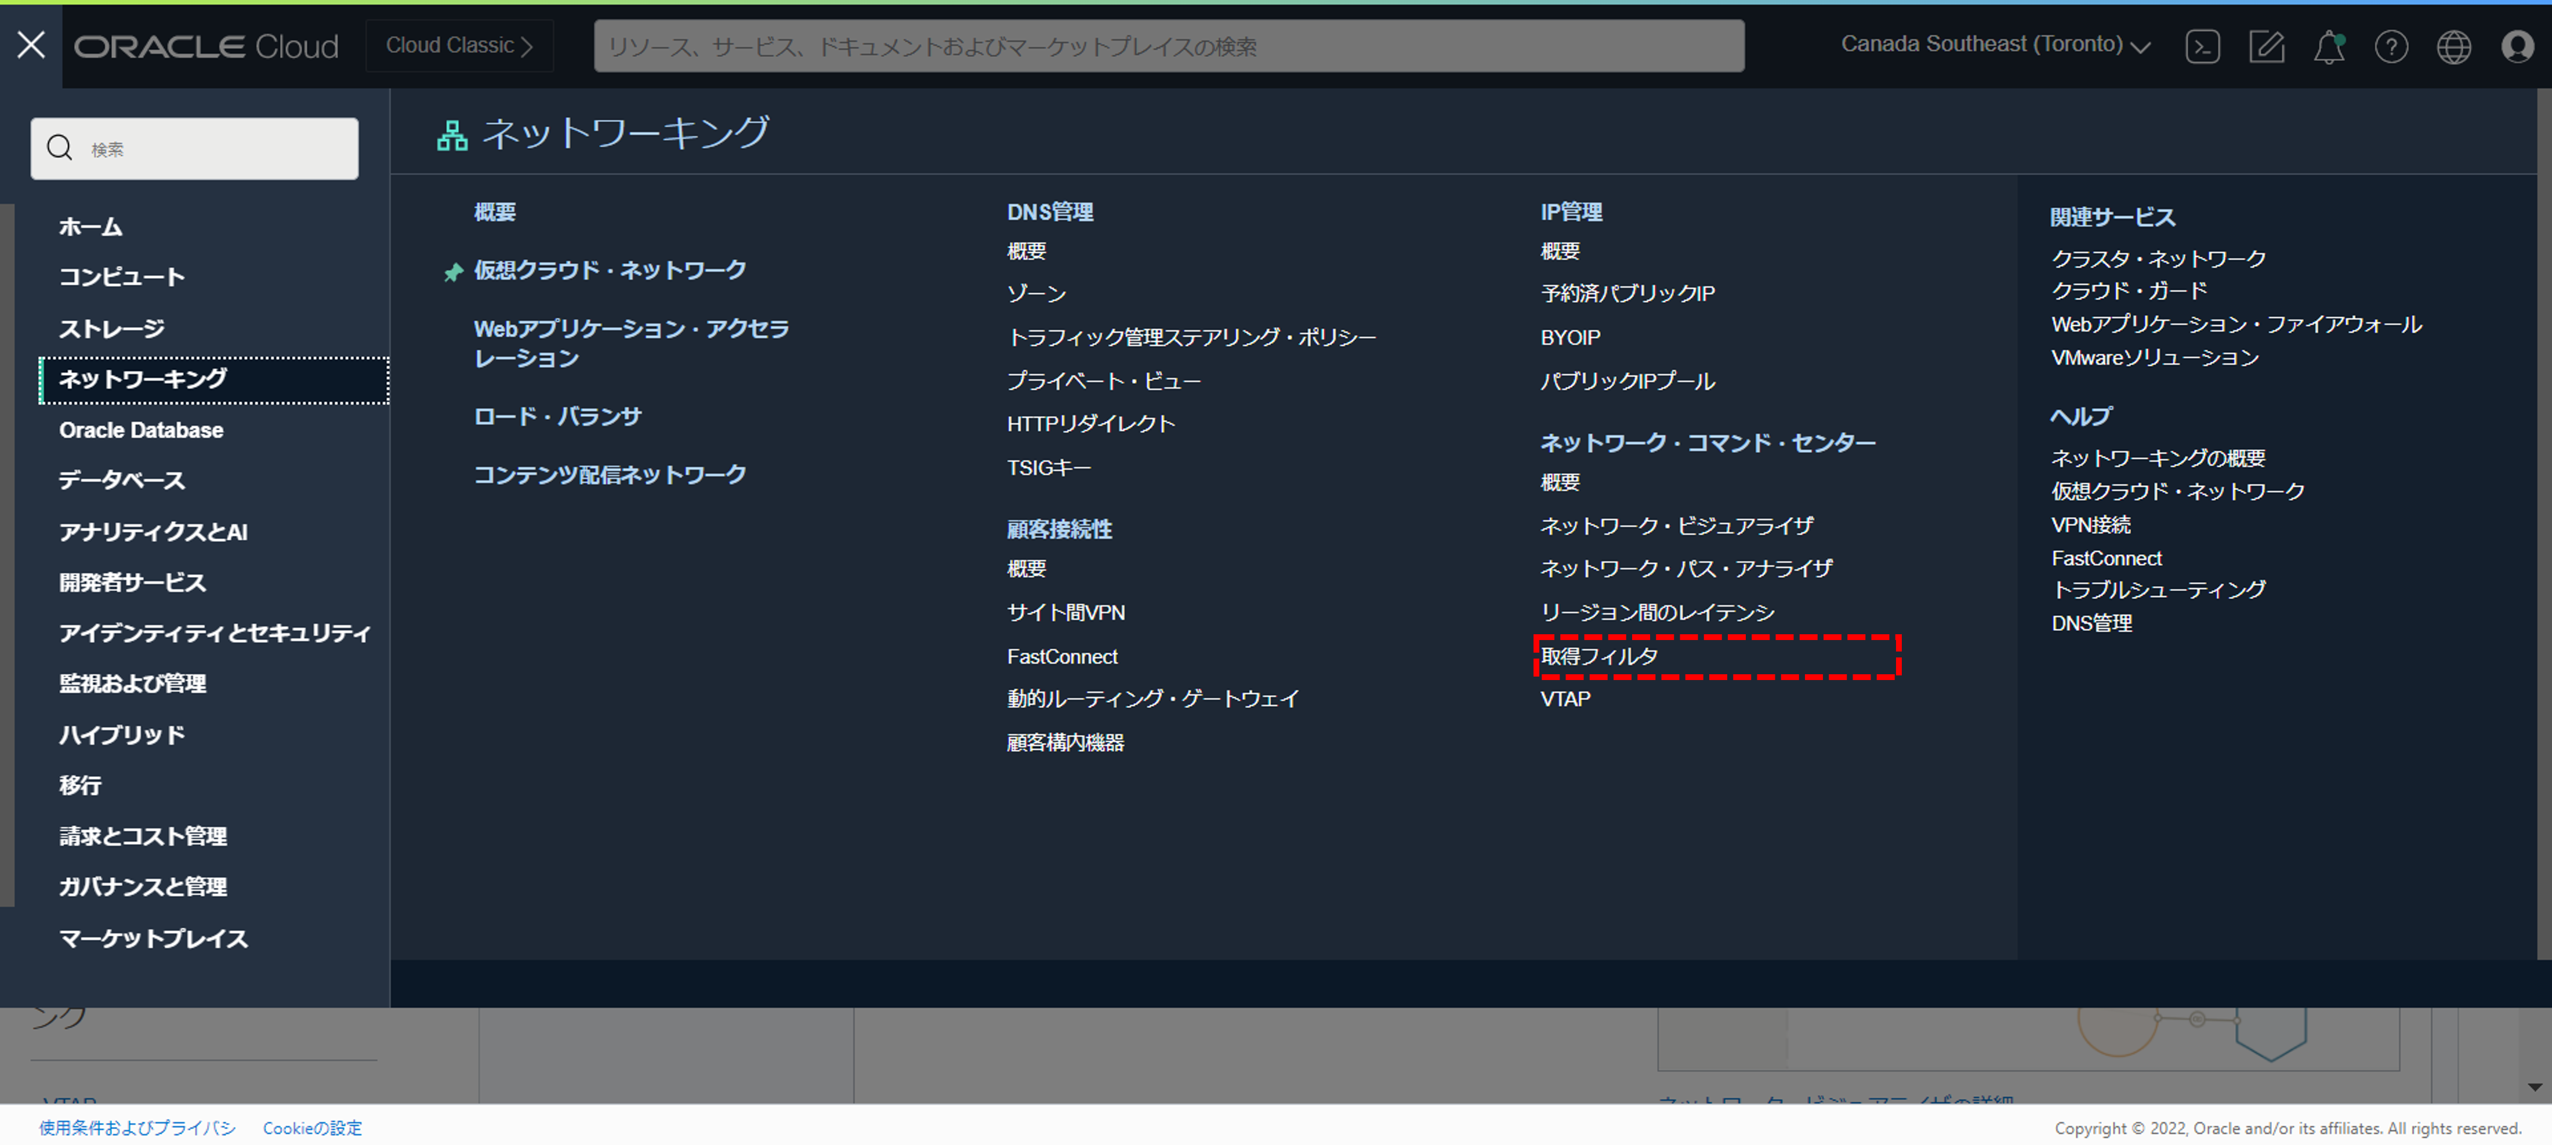Open the announcements bell icon
The image size is (2552, 1145).
pyautogui.click(x=2328, y=46)
